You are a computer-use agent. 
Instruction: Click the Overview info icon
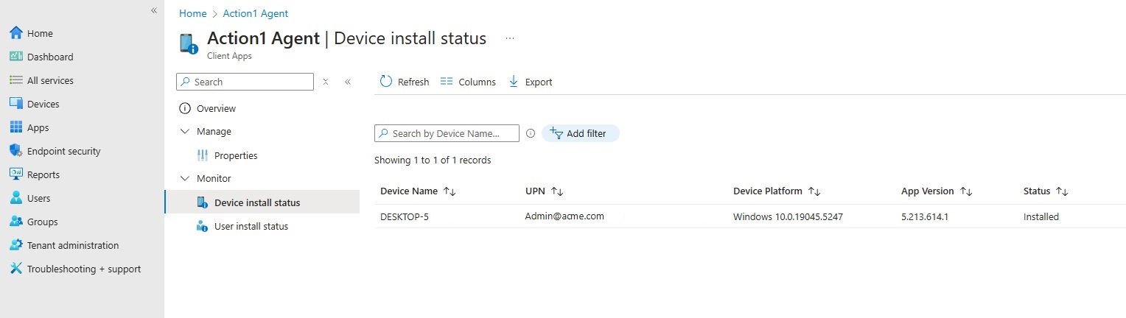click(185, 108)
